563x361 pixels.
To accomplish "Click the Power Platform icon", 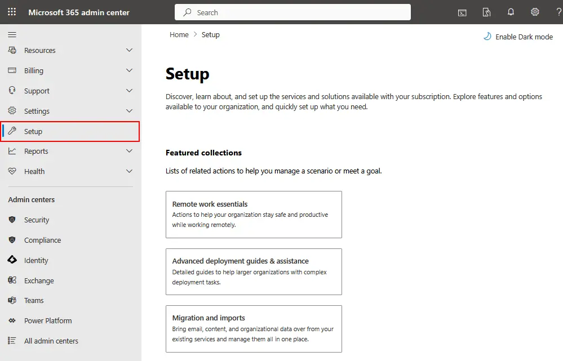I will (x=12, y=320).
